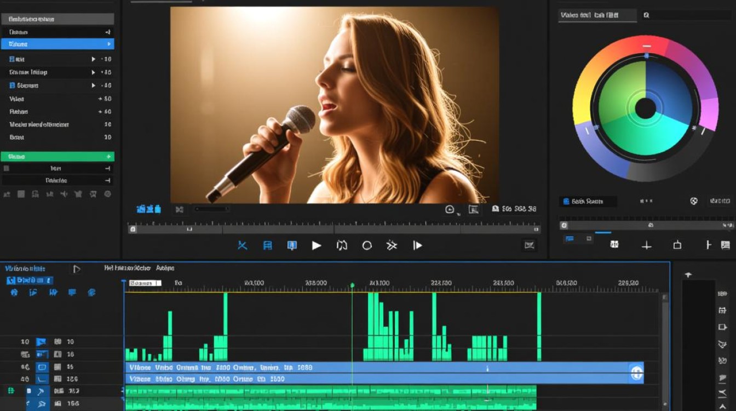This screenshot has height=411, width=736.
Task: Click the plus on the green row
Action: [x=108, y=157]
